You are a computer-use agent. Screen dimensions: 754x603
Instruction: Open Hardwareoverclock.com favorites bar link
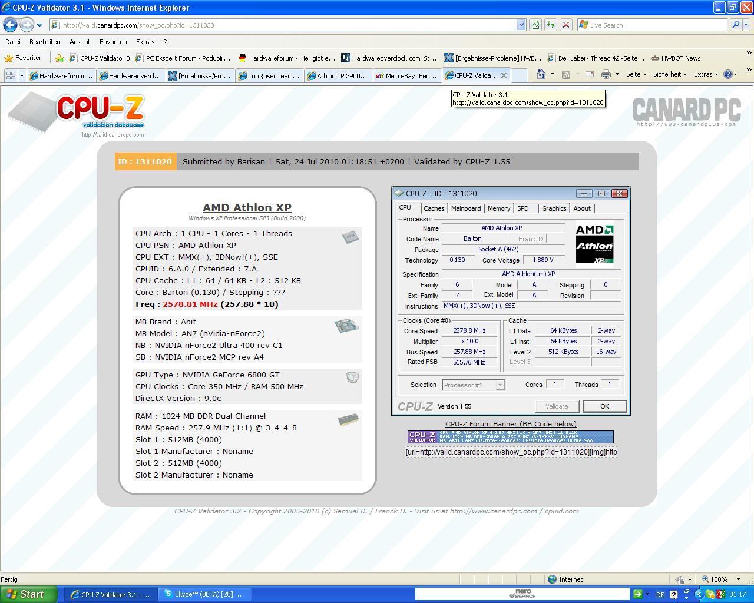tap(389, 58)
